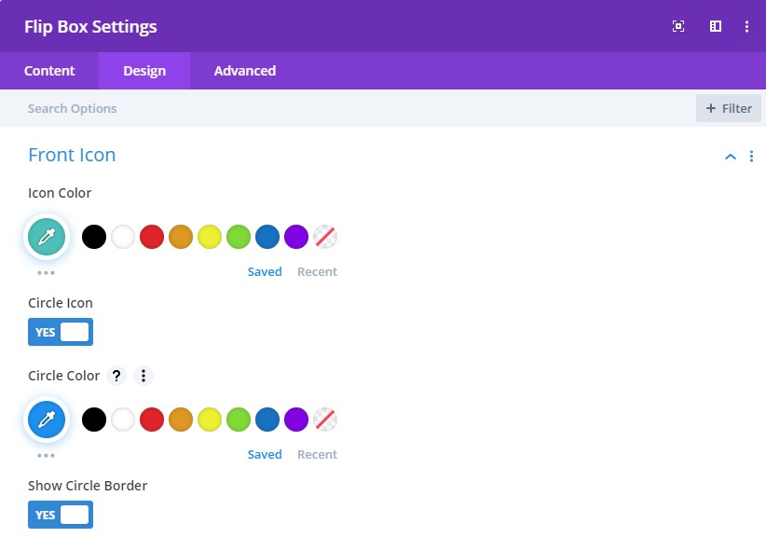Show Recent colors for Icon Color
Image resolution: width=766 pixels, height=537 pixels.
click(x=317, y=272)
